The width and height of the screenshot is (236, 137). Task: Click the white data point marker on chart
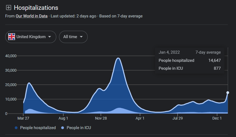coord(228,93)
